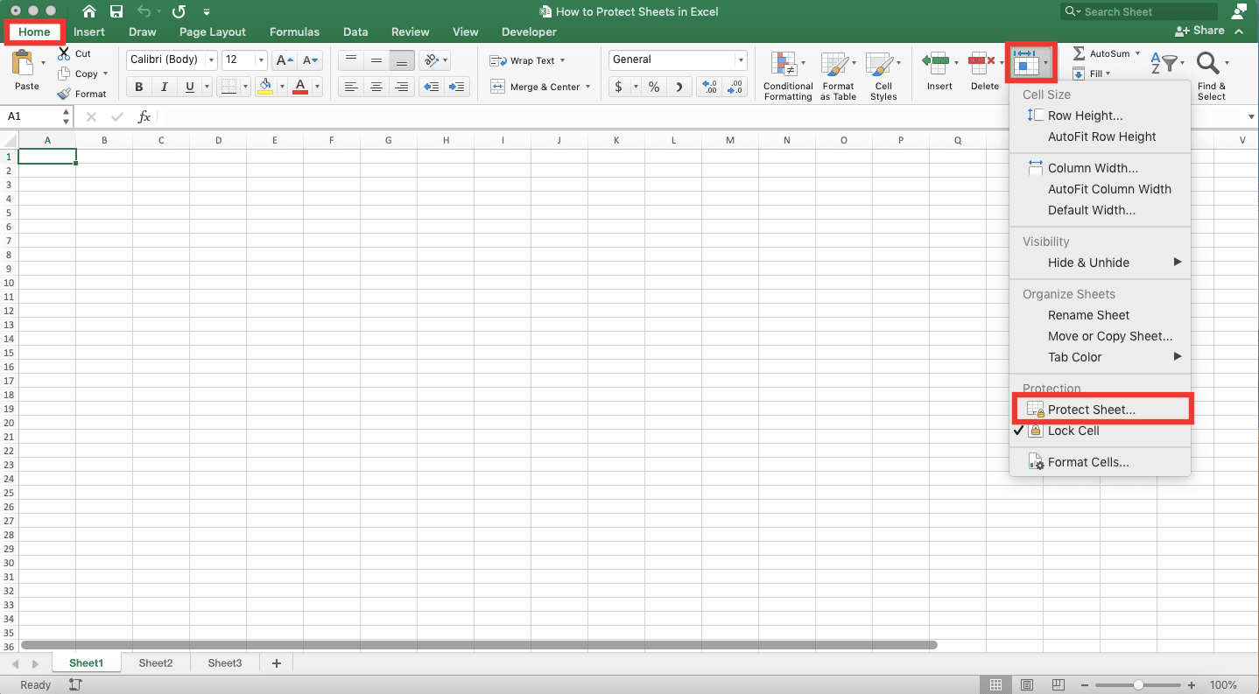Apply currency dollar format

coord(619,87)
